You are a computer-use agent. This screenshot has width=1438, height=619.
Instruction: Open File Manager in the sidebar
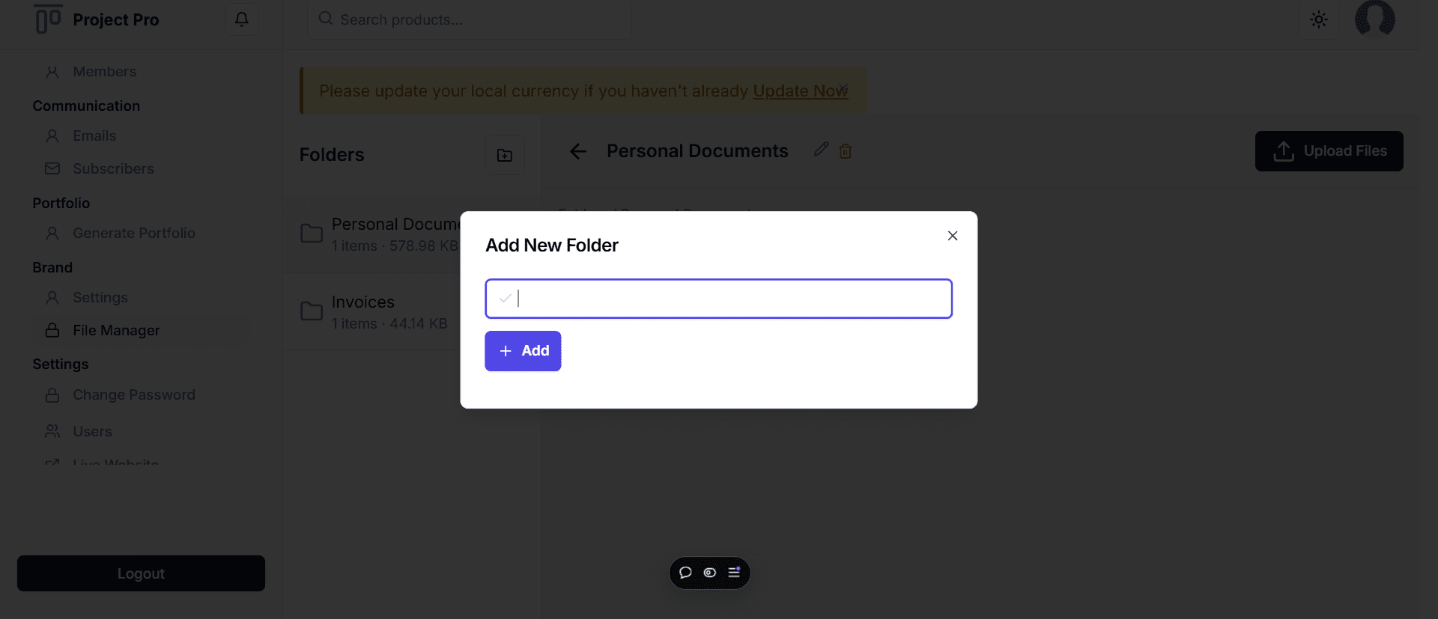(x=116, y=330)
